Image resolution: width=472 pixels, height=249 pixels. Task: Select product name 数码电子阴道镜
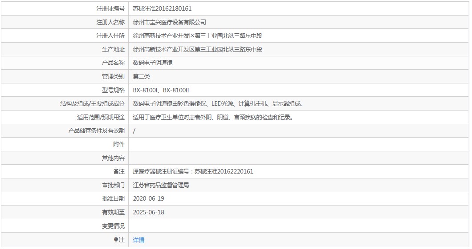(x=153, y=63)
